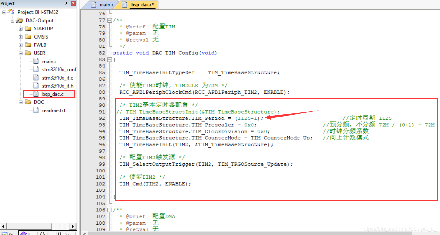Click the RCC_APB1PeriphClockCmd line 88
440x235 pixels.
[205, 92]
